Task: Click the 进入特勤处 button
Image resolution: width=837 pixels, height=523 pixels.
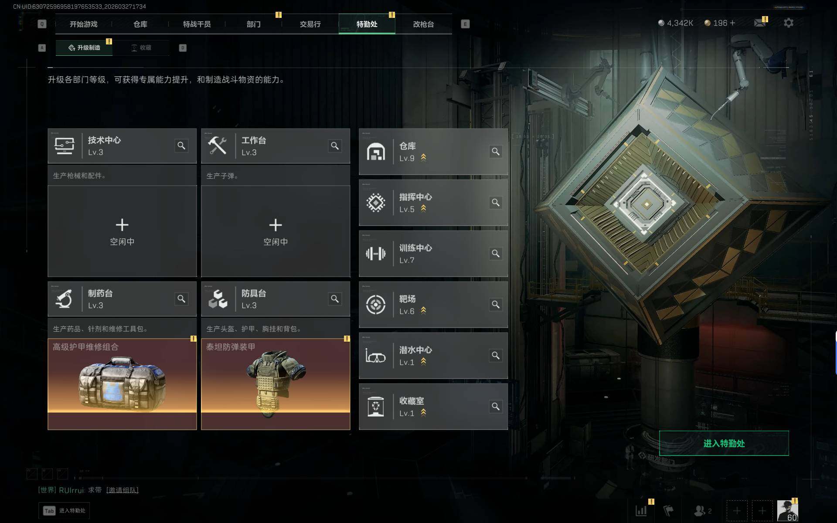Action: [x=724, y=443]
